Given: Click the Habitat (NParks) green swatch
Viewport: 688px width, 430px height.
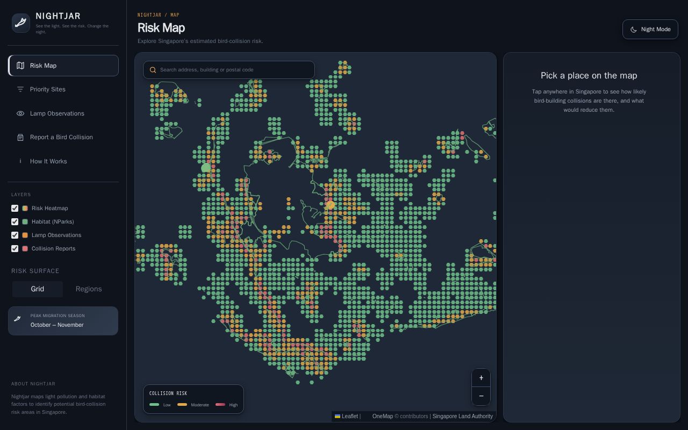Looking at the screenshot, I should coord(25,221).
